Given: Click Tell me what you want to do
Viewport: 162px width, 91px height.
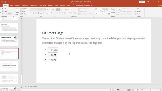Looking at the screenshot, I should tap(84, 6).
